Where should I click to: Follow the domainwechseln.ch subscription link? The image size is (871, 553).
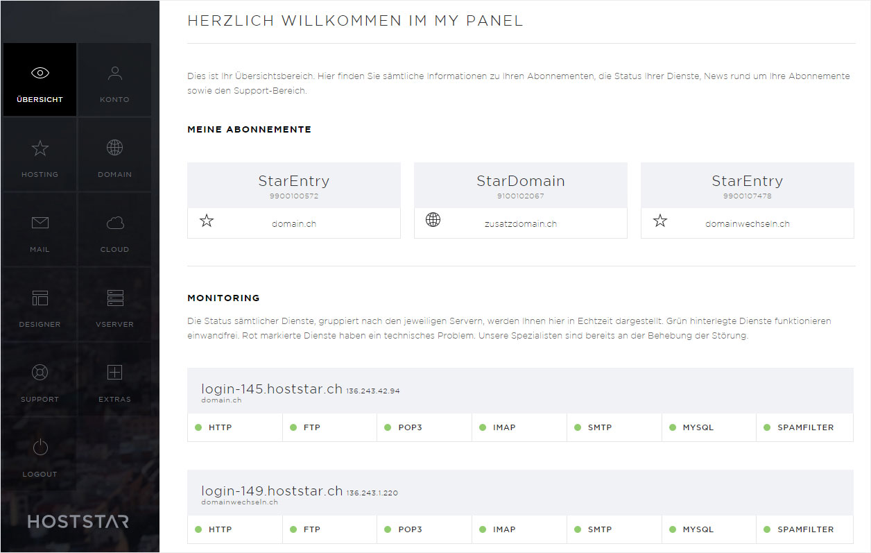[748, 224]
